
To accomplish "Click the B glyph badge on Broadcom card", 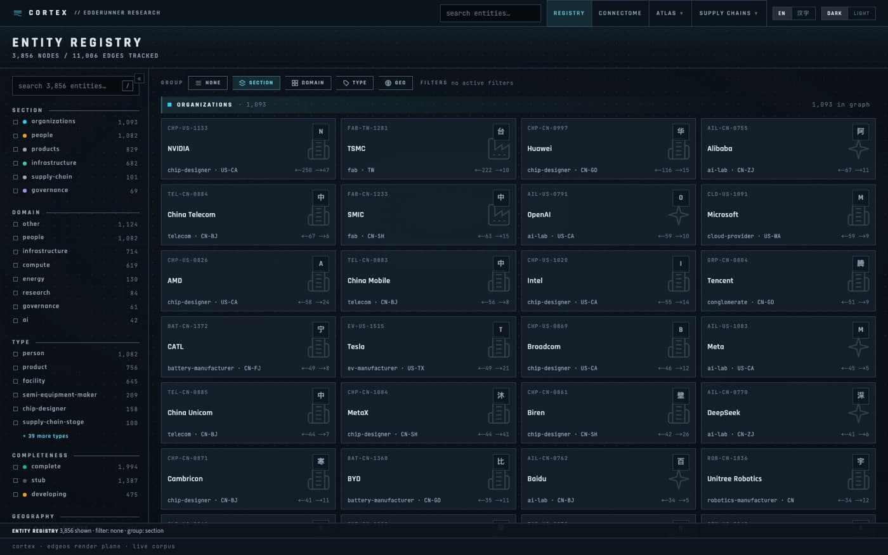I will pos(681,329).
